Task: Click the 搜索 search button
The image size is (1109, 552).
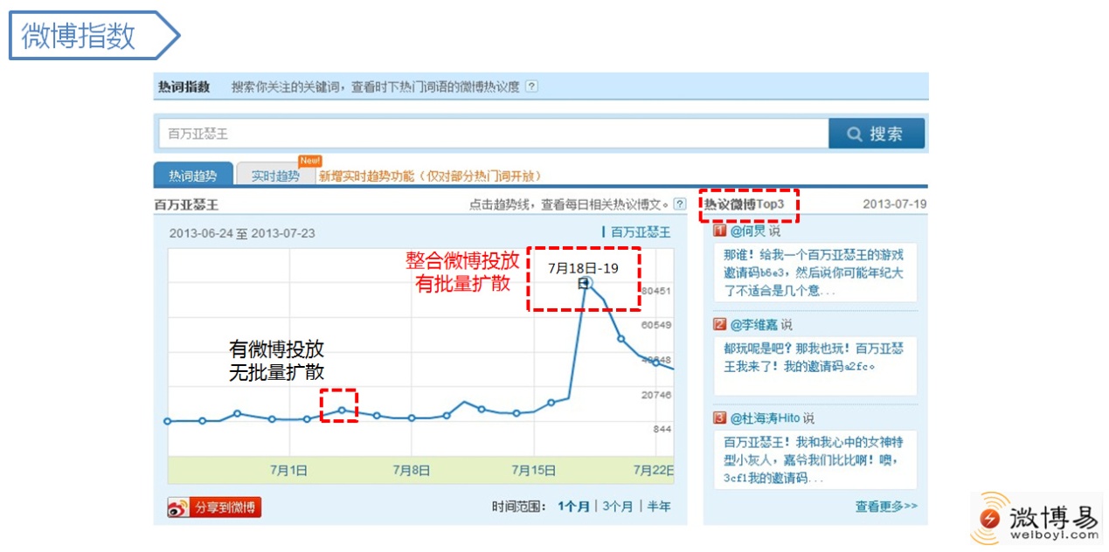Action: point(877,134)
